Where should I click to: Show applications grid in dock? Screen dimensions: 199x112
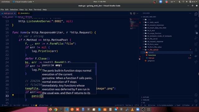tap(149, 109)
